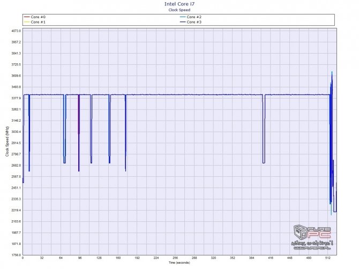Click the vertical 'Clock Speed (MHz)' axis title
Image resolution: width=359 pixels, height=269 pixels.
pos(7,141)
